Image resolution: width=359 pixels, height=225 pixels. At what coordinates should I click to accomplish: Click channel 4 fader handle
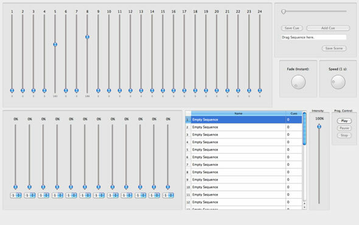pyautogui.click(x=44, y=91)
